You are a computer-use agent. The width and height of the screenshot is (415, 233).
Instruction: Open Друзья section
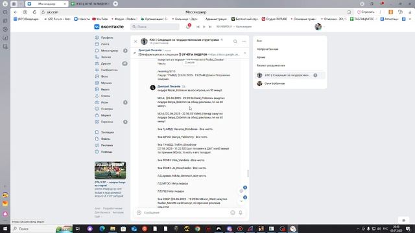106,63
